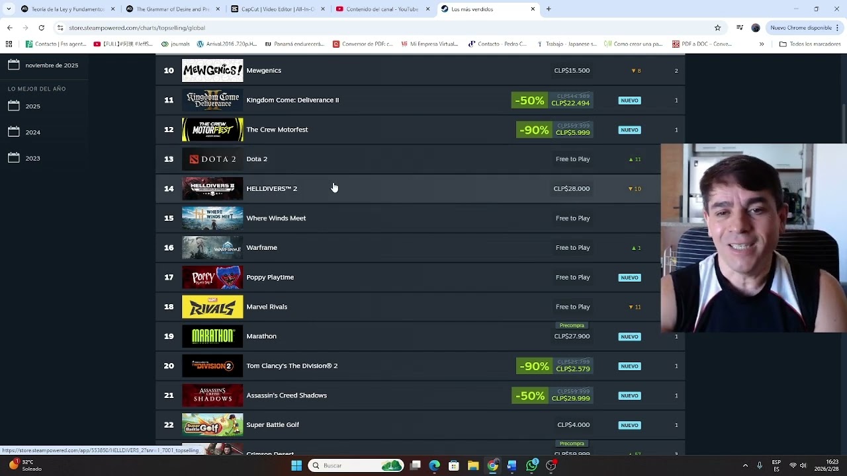This screenshot has width=847, height=476.
Task: Open The Crew Motorfest title link
Action: tap(277, 130)
